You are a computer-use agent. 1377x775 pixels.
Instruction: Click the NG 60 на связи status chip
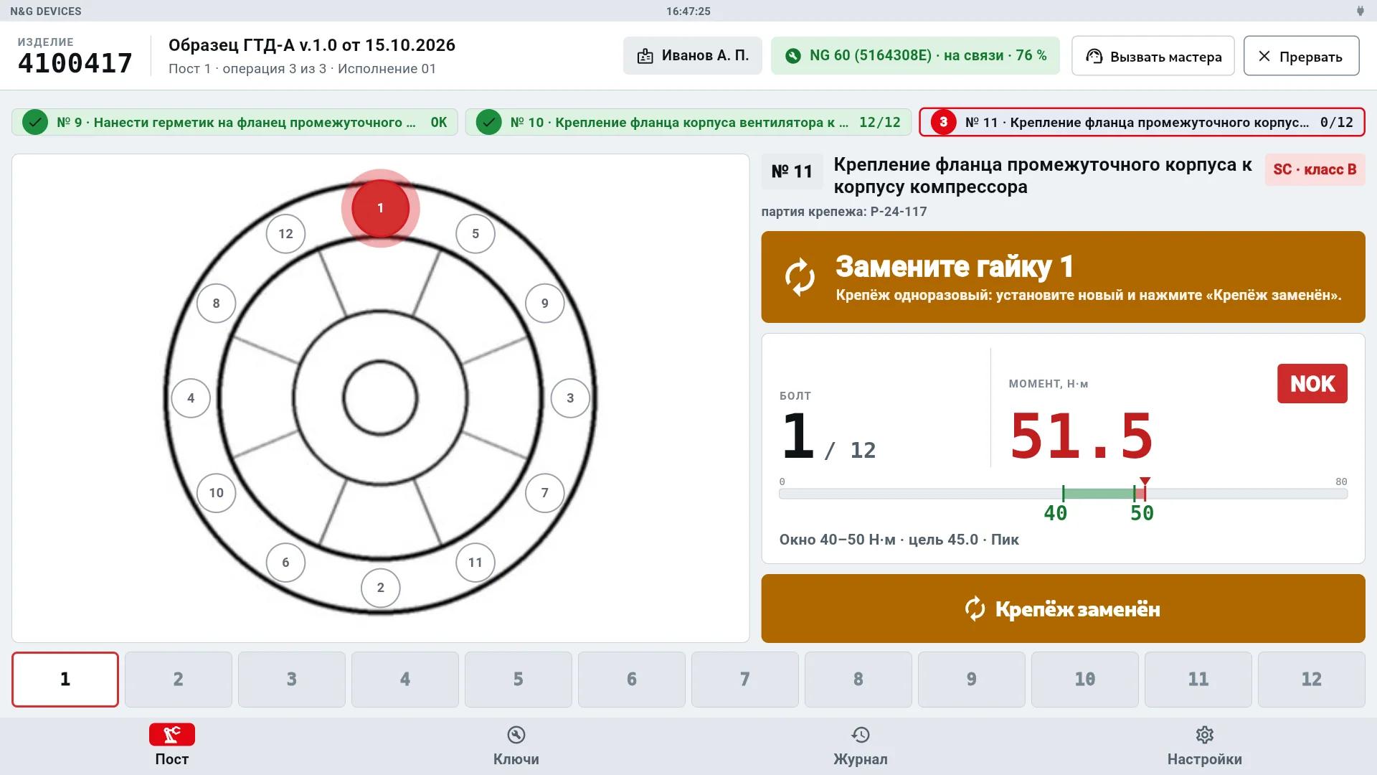[x=915, y=56]
